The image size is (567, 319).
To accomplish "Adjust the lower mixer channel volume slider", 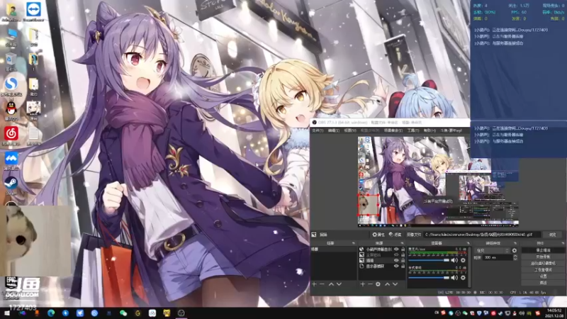I will (429, 278).
